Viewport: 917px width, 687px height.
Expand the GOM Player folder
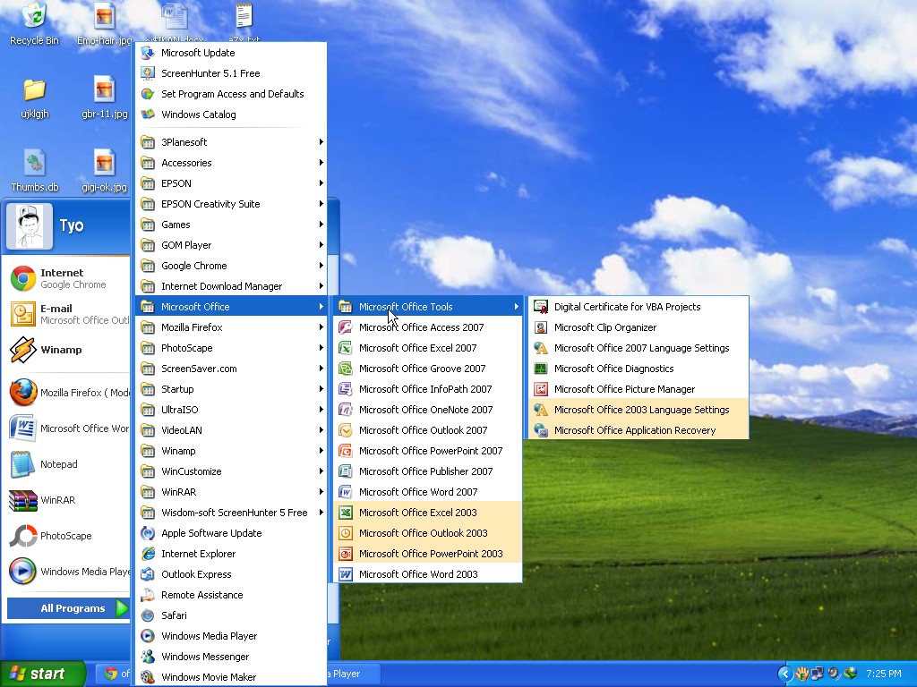pos(231,245)
